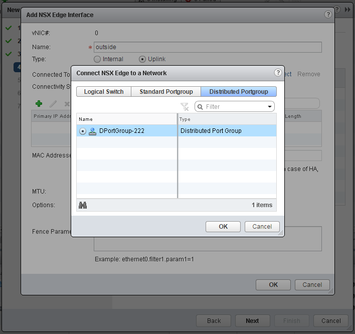
Task: Select the DPortGroup-222 radio button
Action: (x=83, y=131)
